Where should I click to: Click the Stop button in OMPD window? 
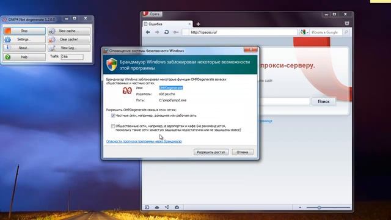24,31
